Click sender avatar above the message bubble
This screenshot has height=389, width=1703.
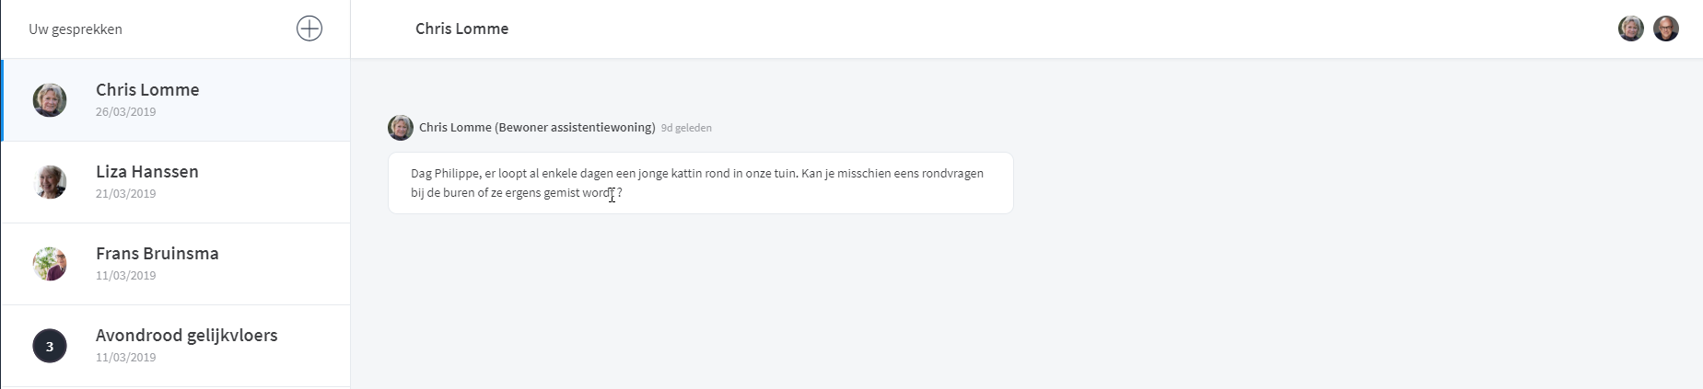[x=401, y=128]
